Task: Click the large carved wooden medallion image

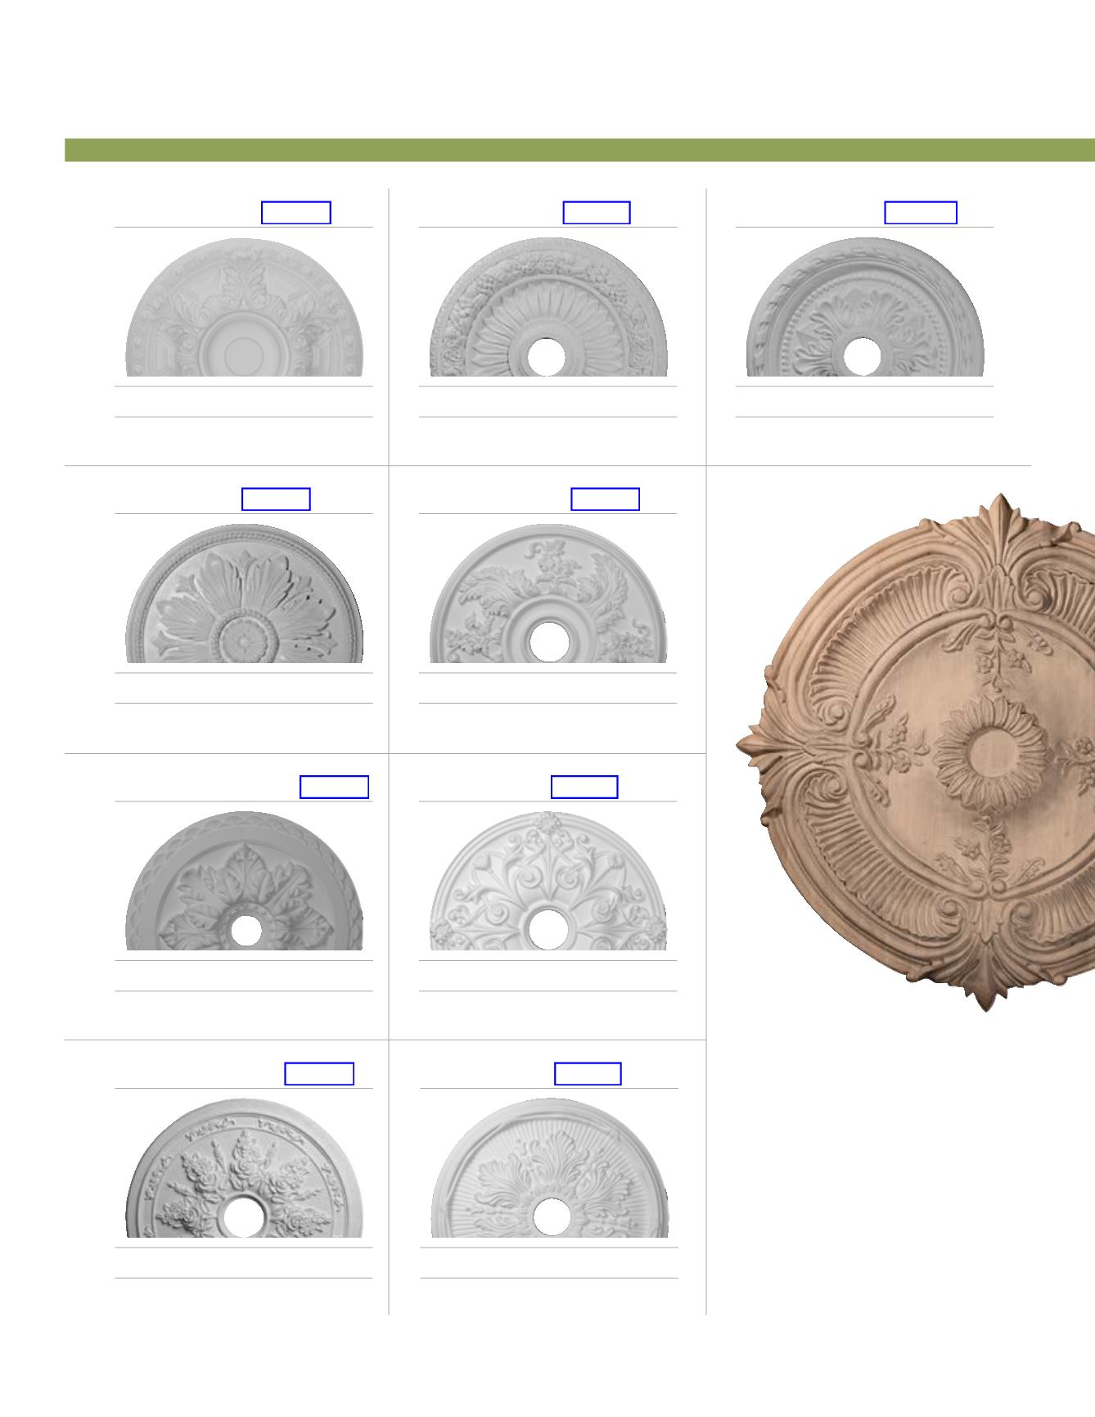Action: 925,753
